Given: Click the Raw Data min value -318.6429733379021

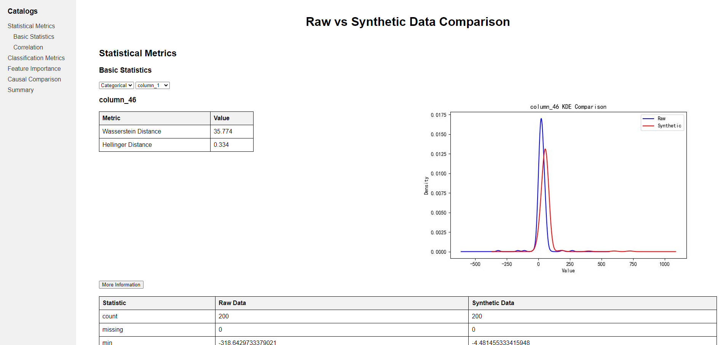Looking at the screenshot, I should click(x=342, y=341).
